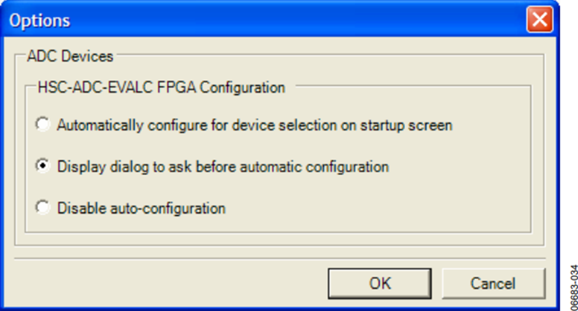Select the Display dialog to ask radio button
The width and height of the screenshot is (578, 311).
pos(43,165)
